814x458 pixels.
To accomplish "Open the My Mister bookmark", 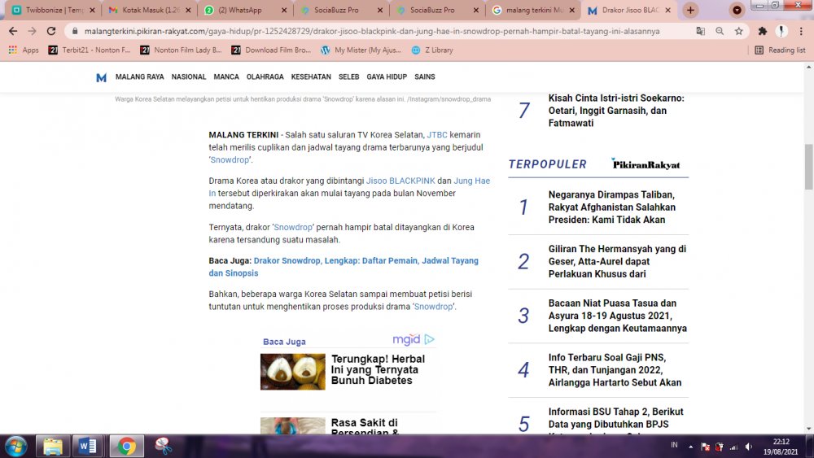I will [361, 50].
